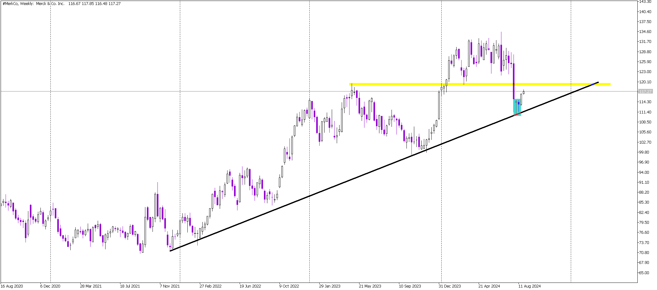Click the 143.30 price axis label
The image size is (657, 290).
tap(645, 2)
